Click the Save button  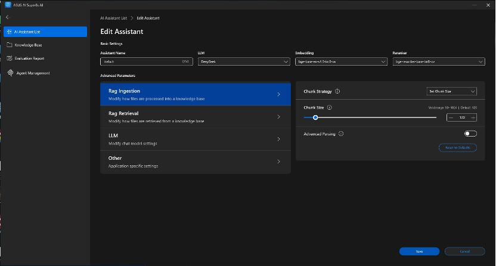(419, 251)
